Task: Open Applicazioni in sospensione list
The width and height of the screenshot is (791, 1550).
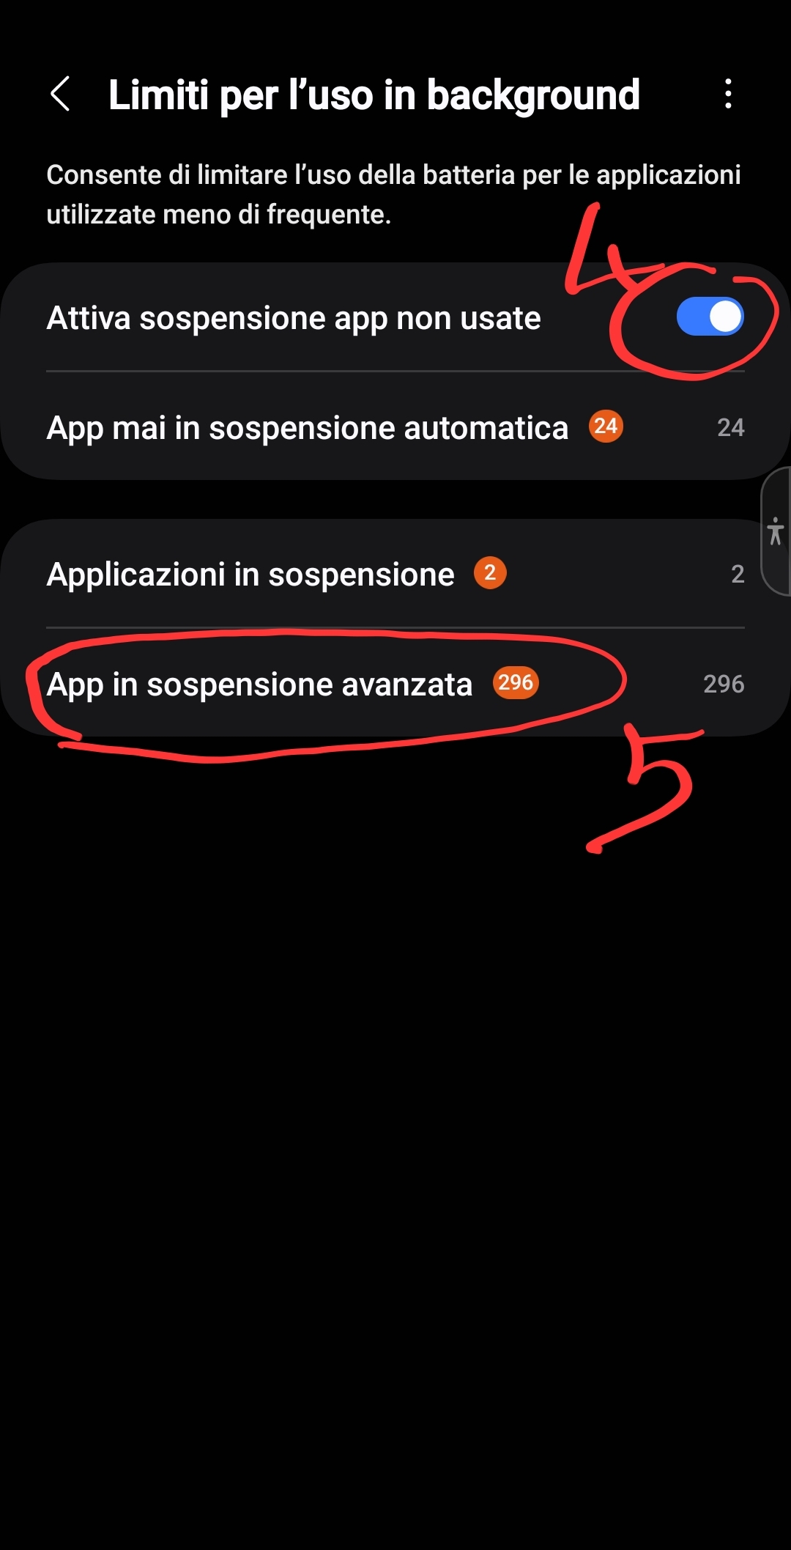Action: tap(395, 573)
